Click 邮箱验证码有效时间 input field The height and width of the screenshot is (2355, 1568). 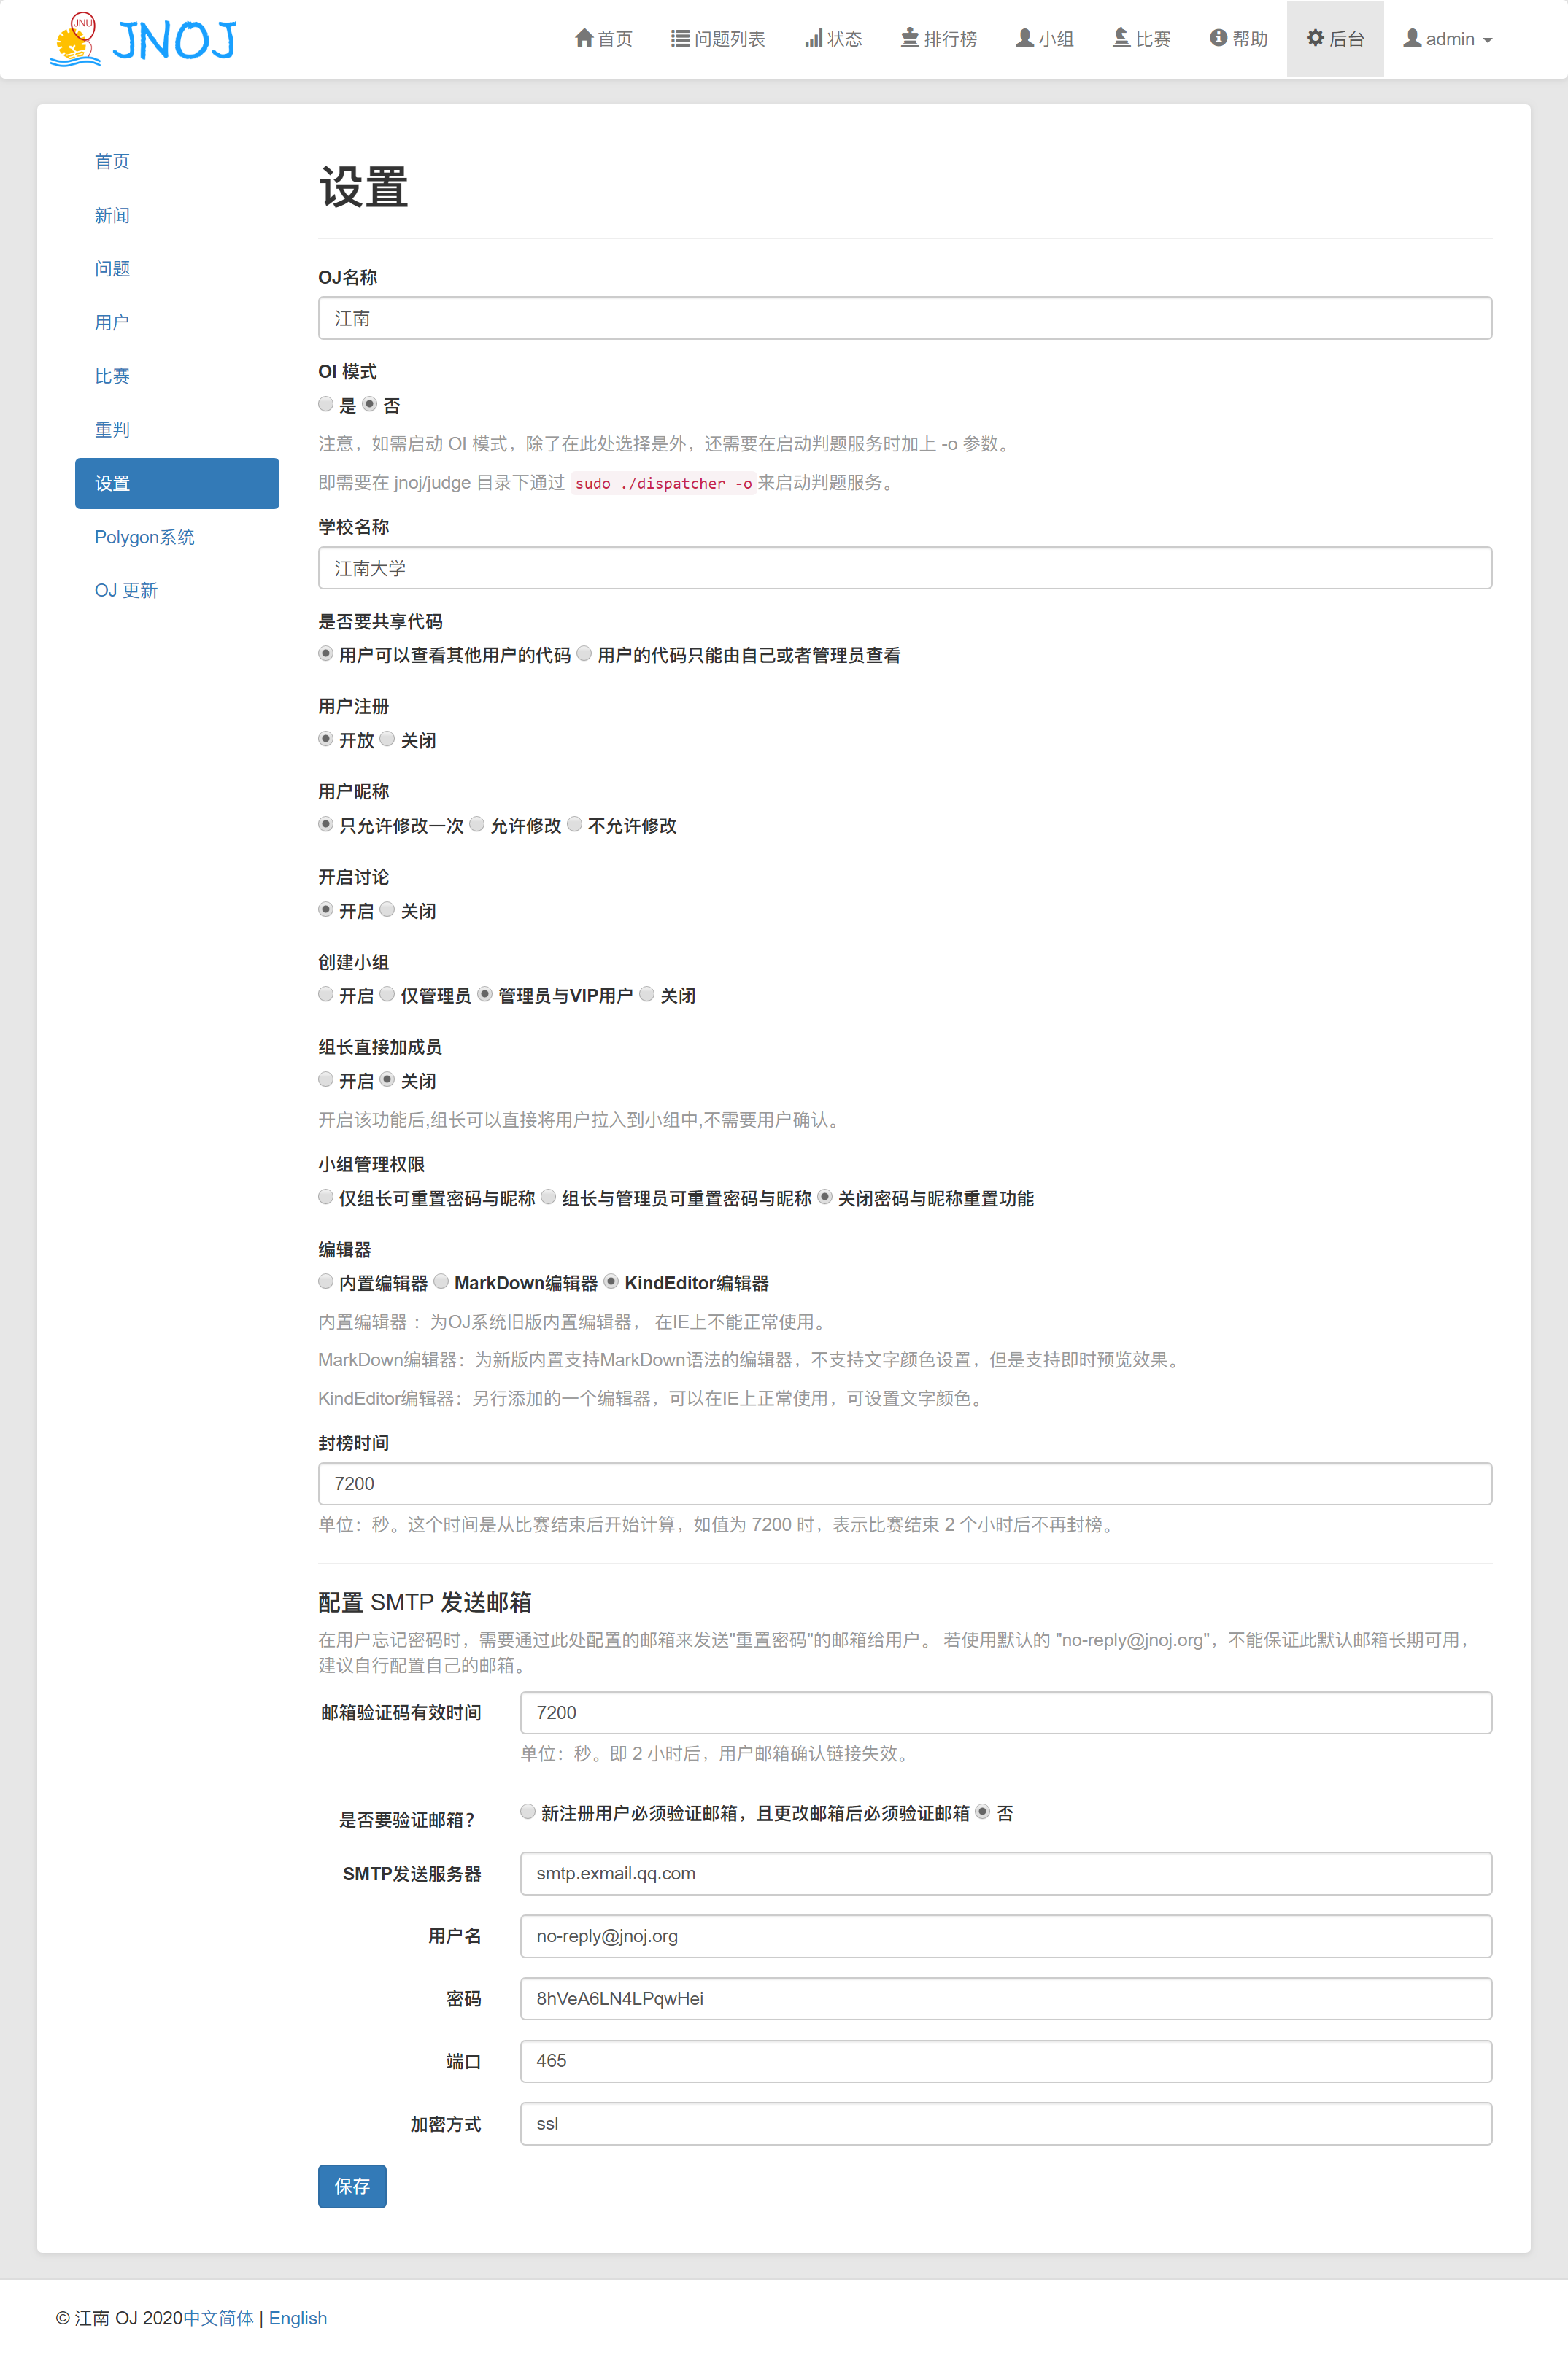(1006, 1712)
